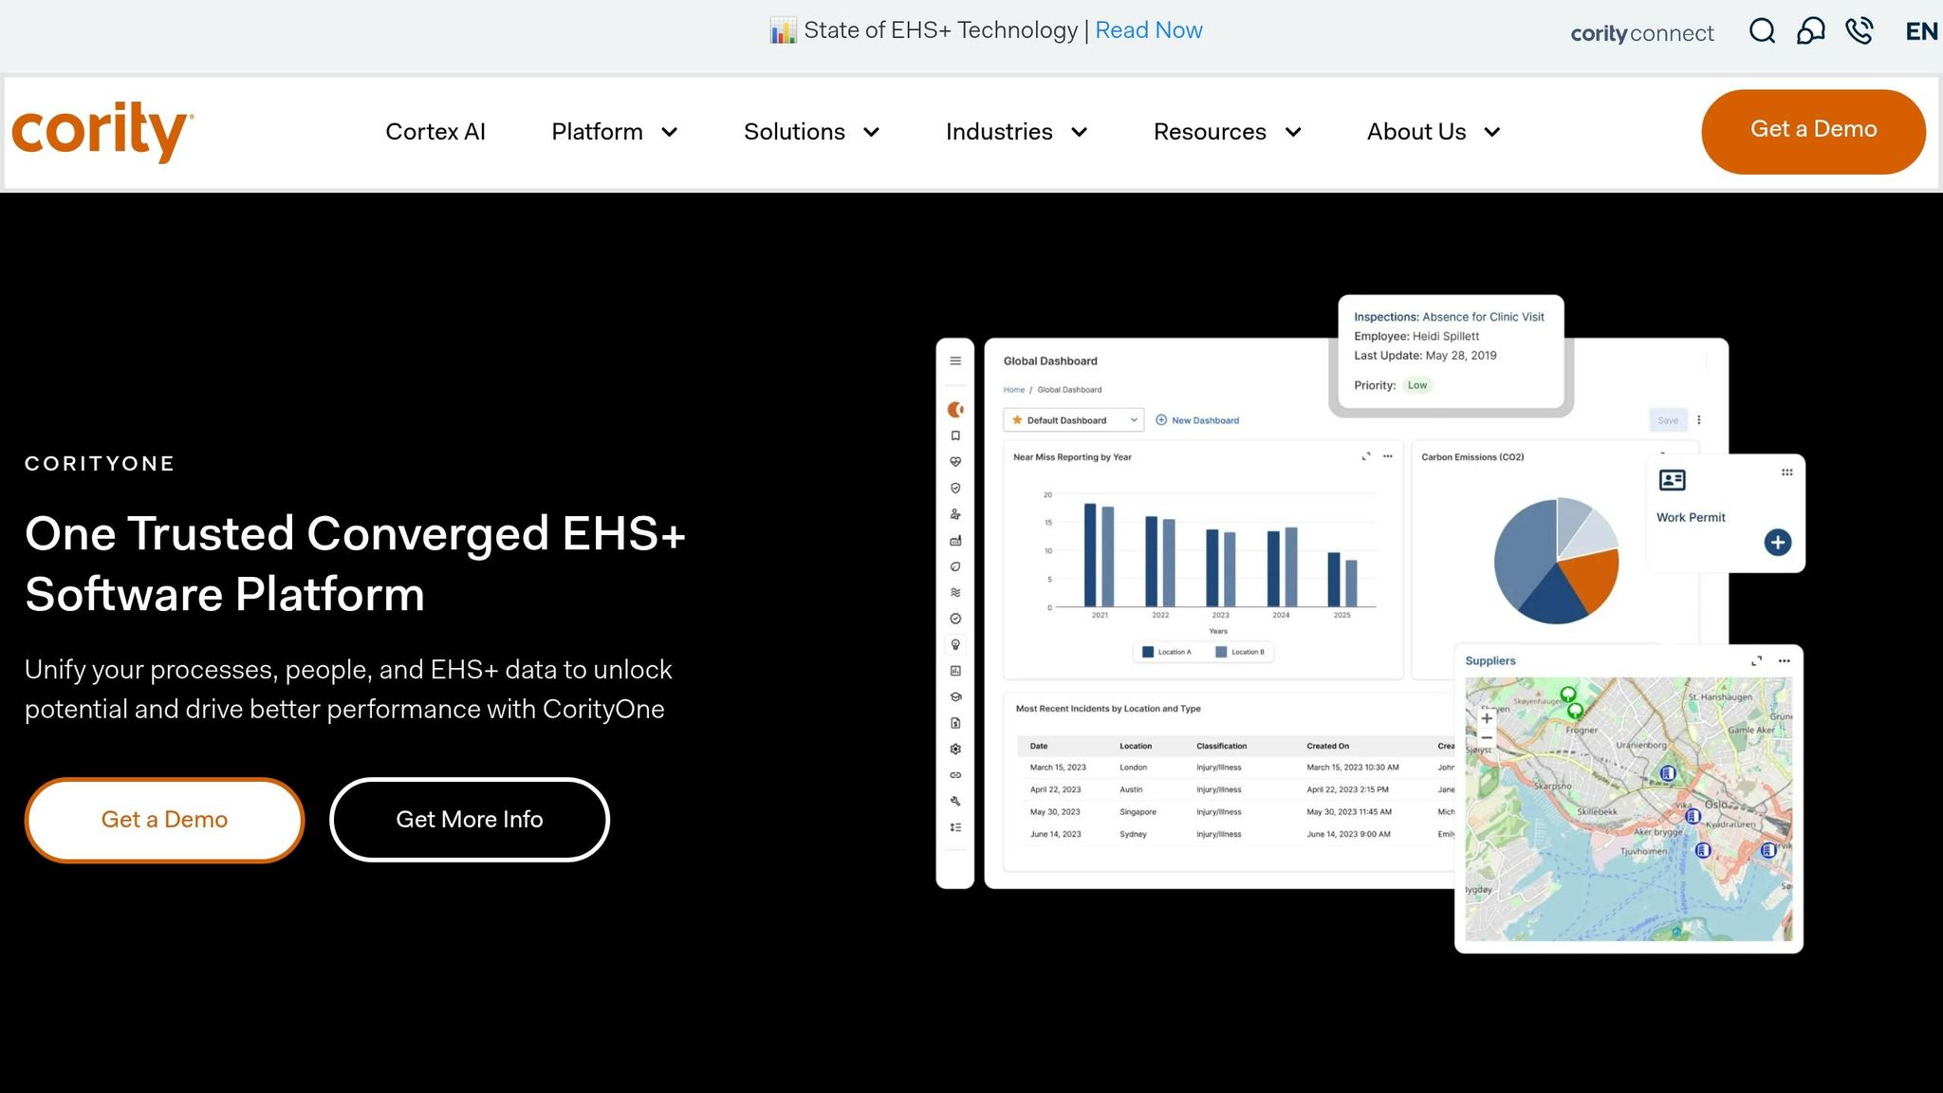Click the Work Permit plus icon
The height and width of the screenshot is (1093, 1943).
pyautogui.click(x=1778, y=543)
